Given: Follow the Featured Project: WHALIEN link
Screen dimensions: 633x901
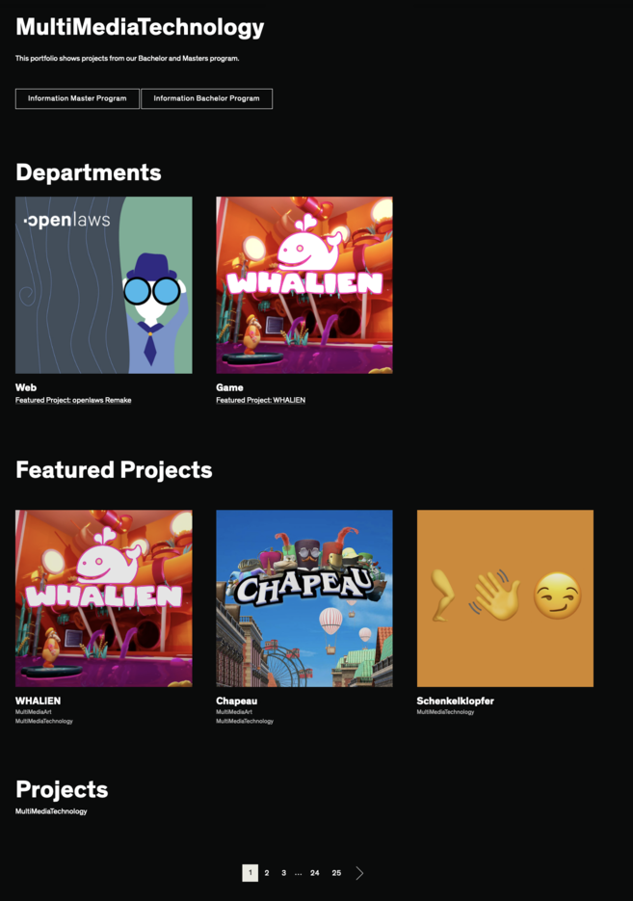Looking at the screenshot, I should click(261, 400).
